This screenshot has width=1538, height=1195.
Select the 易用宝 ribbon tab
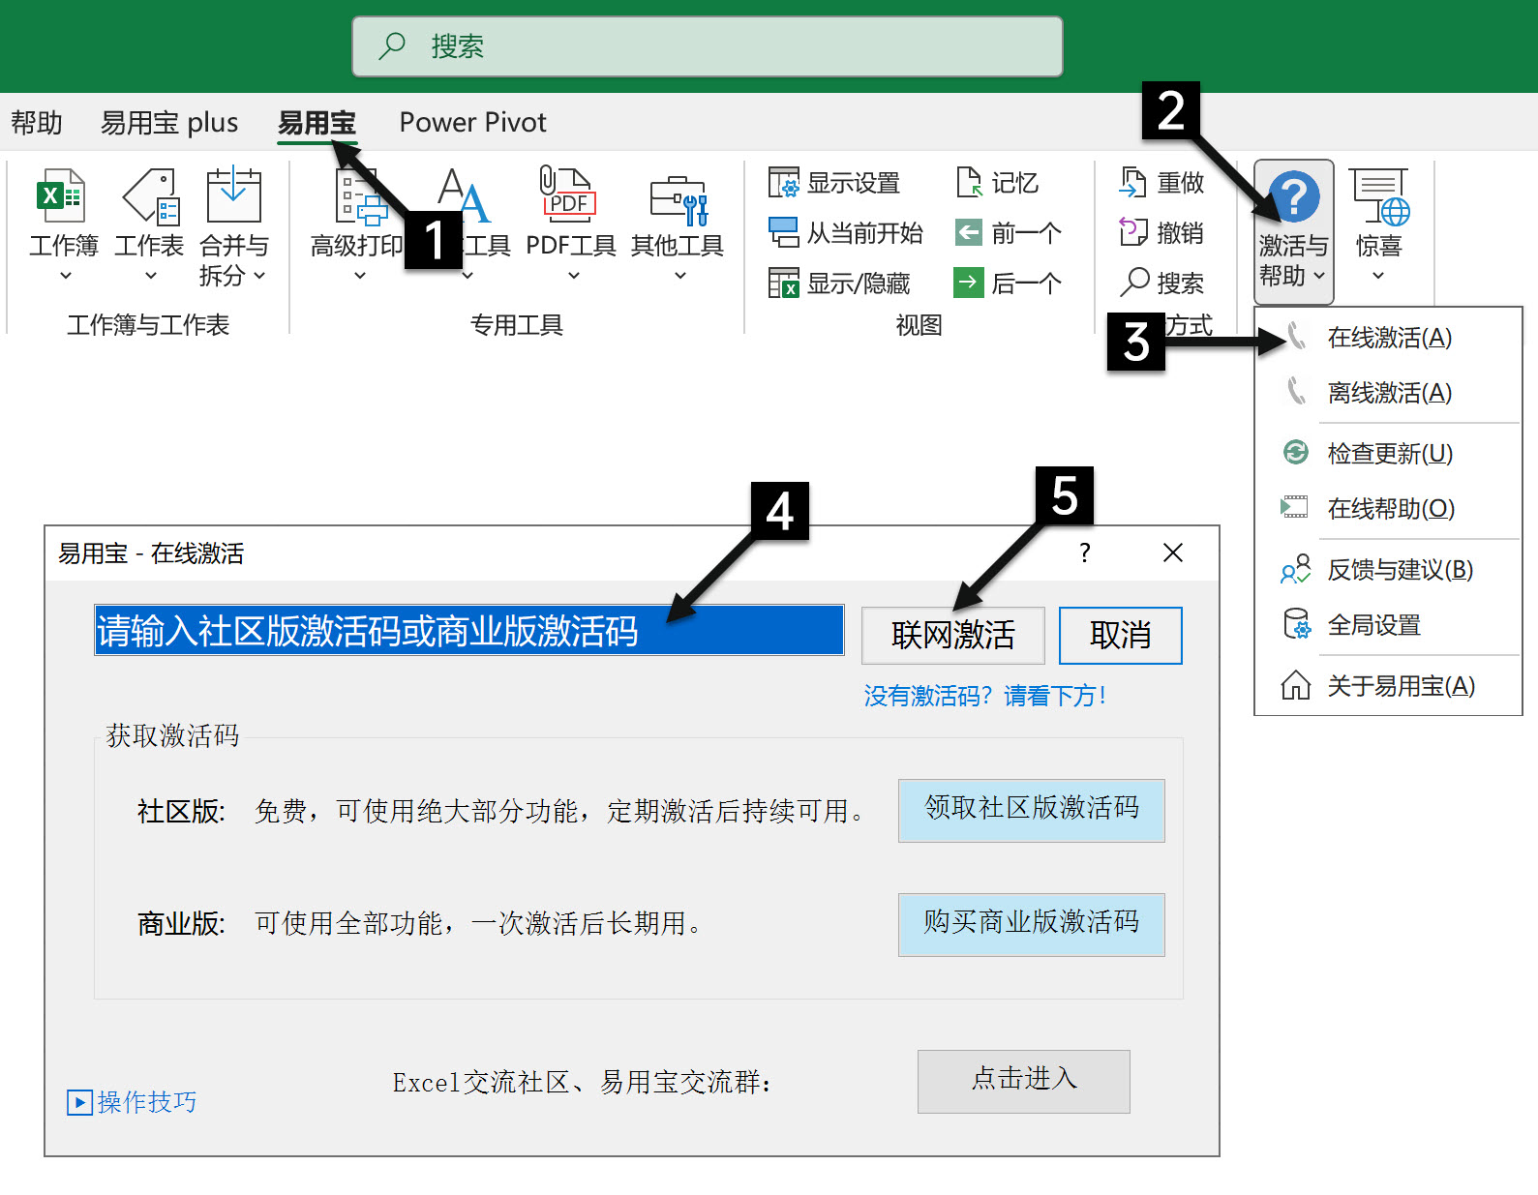click(x=317, y=123)
